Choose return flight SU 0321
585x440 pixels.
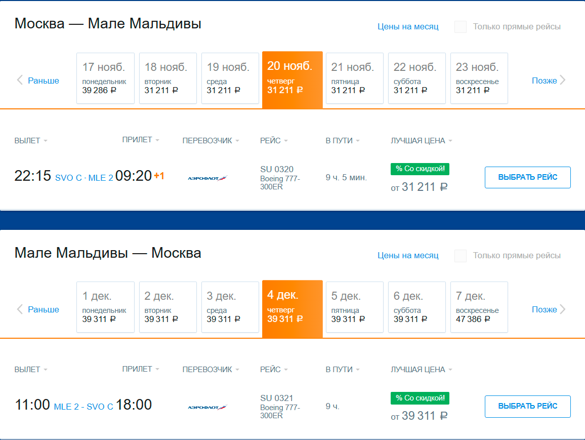(527, 406)
